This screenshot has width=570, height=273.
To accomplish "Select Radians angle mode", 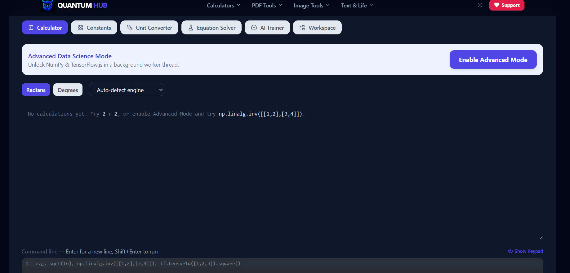I will (x=36, y=90).
